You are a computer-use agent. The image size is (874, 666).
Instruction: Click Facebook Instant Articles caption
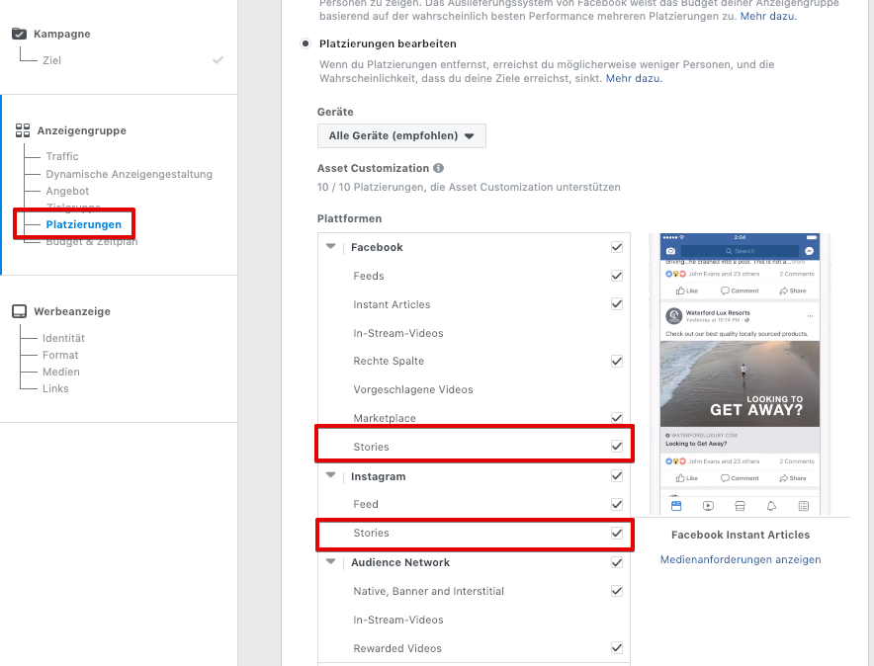(x=741, y=535)
